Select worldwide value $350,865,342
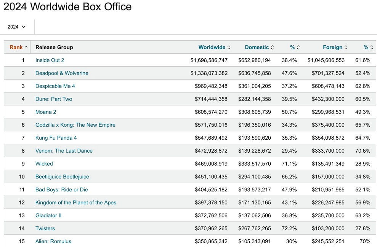 pyautogui.click(x=211, y=242)
